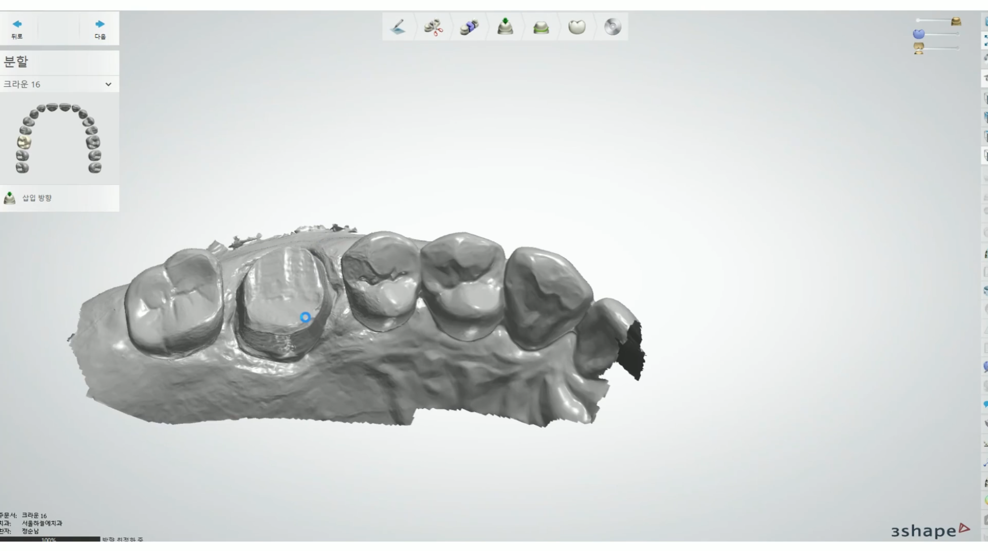Select the pen sketch workflow step icon
The height and width of the screenshot is (551, 988).
coord(398,27)
